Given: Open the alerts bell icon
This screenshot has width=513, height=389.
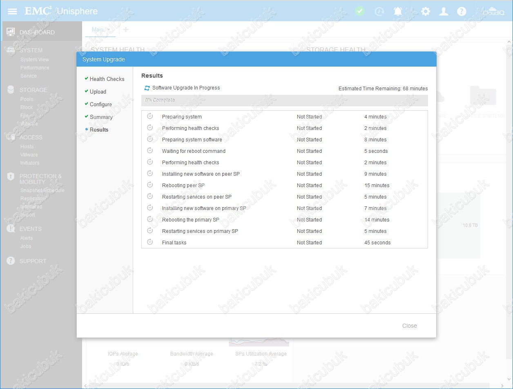Looking at the screenshot, I should click(398, 11).
